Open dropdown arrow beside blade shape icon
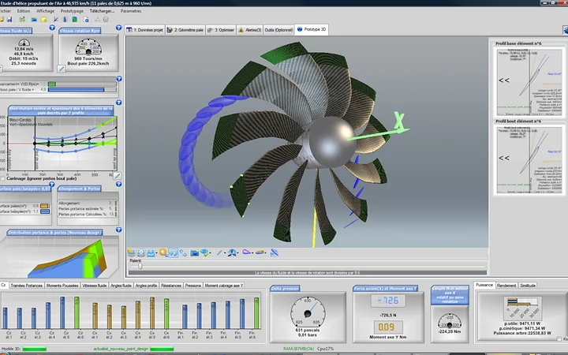Screen dimensions: 568x355 (265, 253)
